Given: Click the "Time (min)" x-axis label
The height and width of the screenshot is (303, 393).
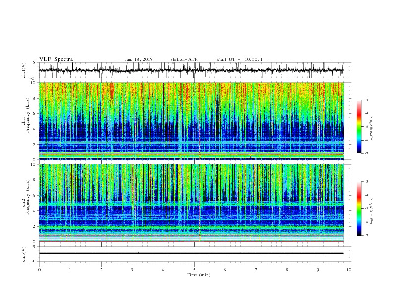Looking at the screenshot, I should pos(198,275).
